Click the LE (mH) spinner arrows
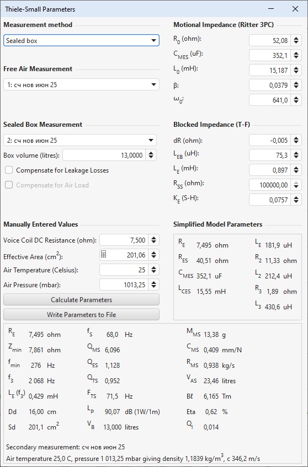Screen dimensions: 308x467 point(296,170)
